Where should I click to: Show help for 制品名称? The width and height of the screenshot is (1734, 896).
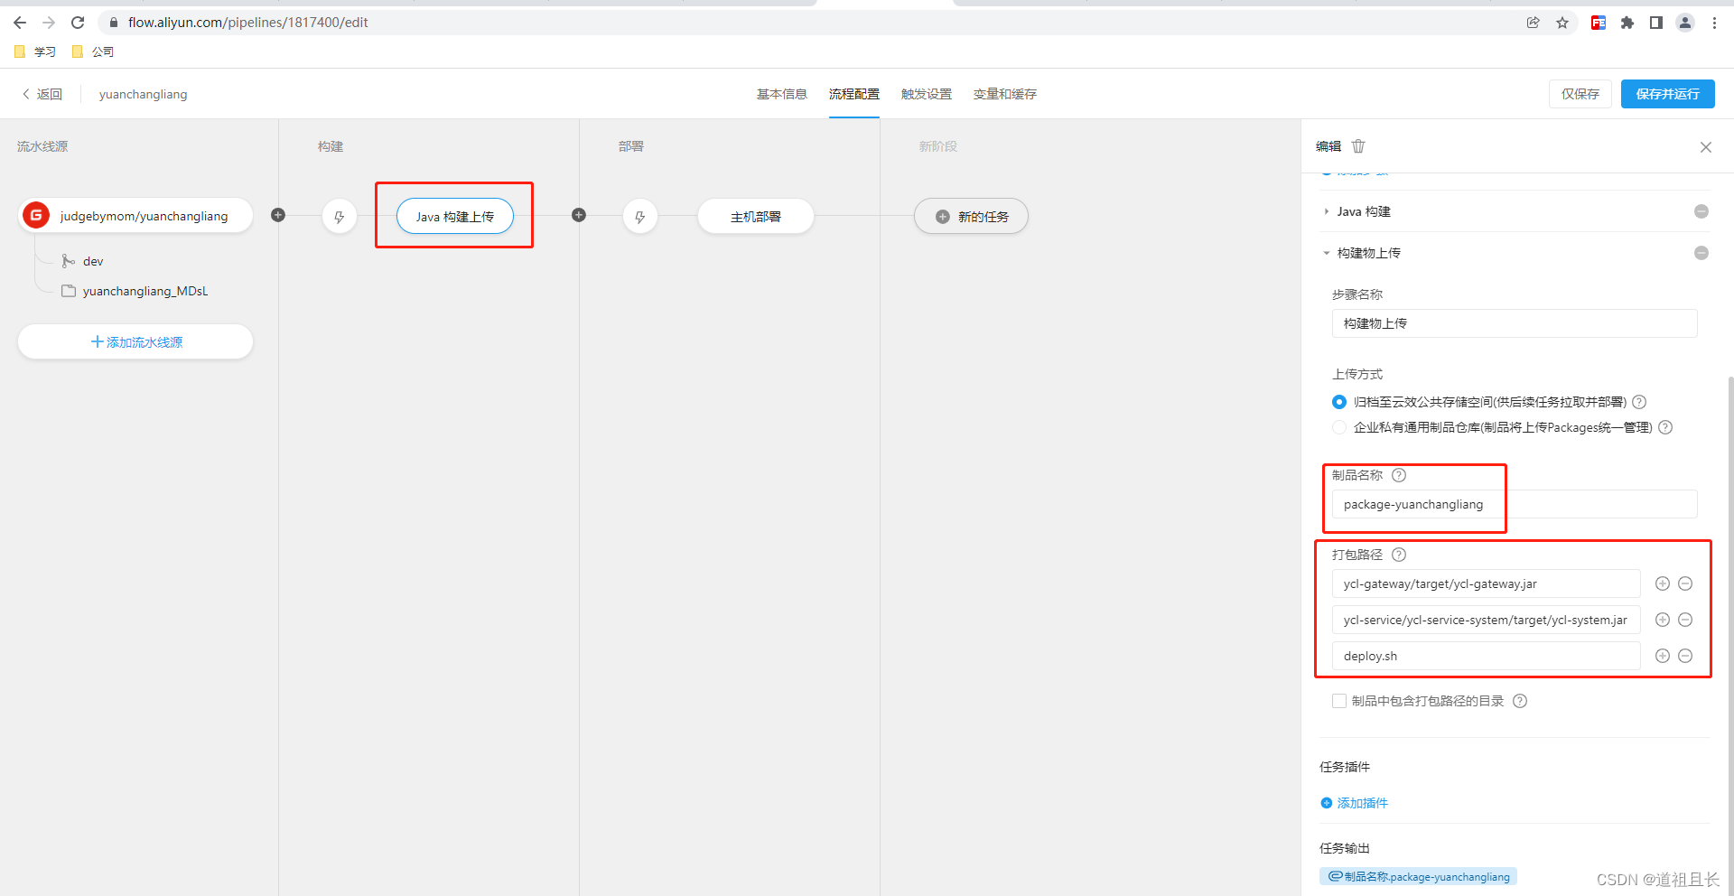tap(1399, 475)
